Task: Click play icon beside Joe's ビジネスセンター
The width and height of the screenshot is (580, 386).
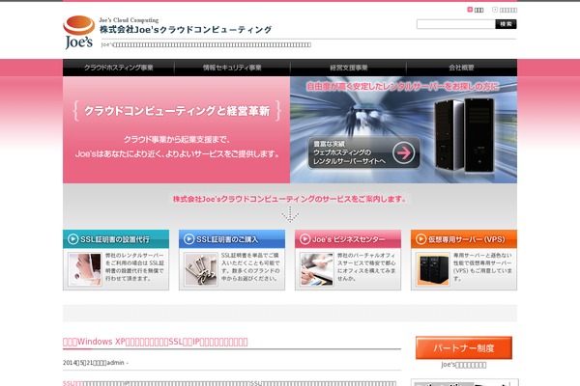Action: [304, 239]
